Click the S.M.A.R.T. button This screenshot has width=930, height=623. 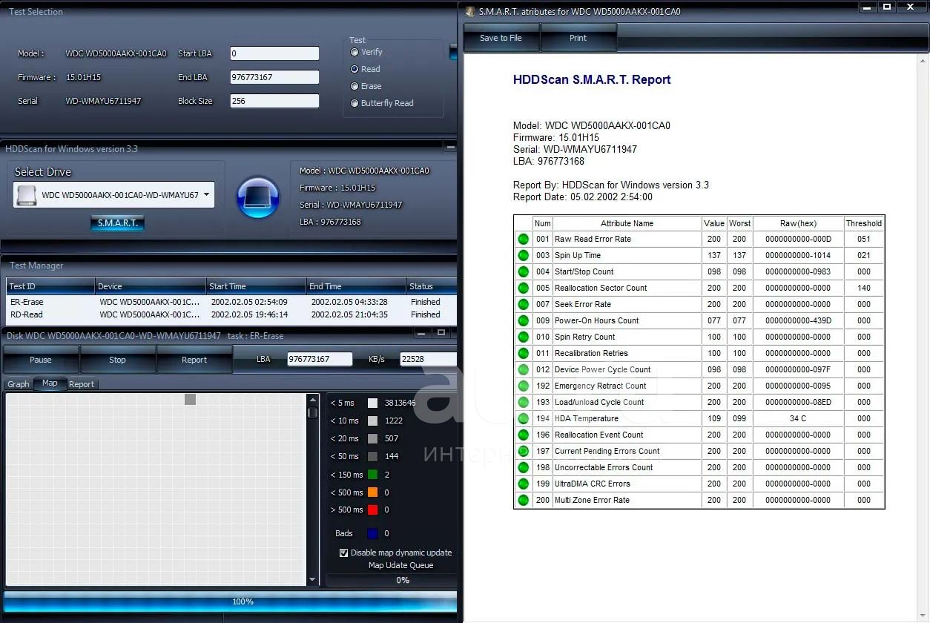117,223
